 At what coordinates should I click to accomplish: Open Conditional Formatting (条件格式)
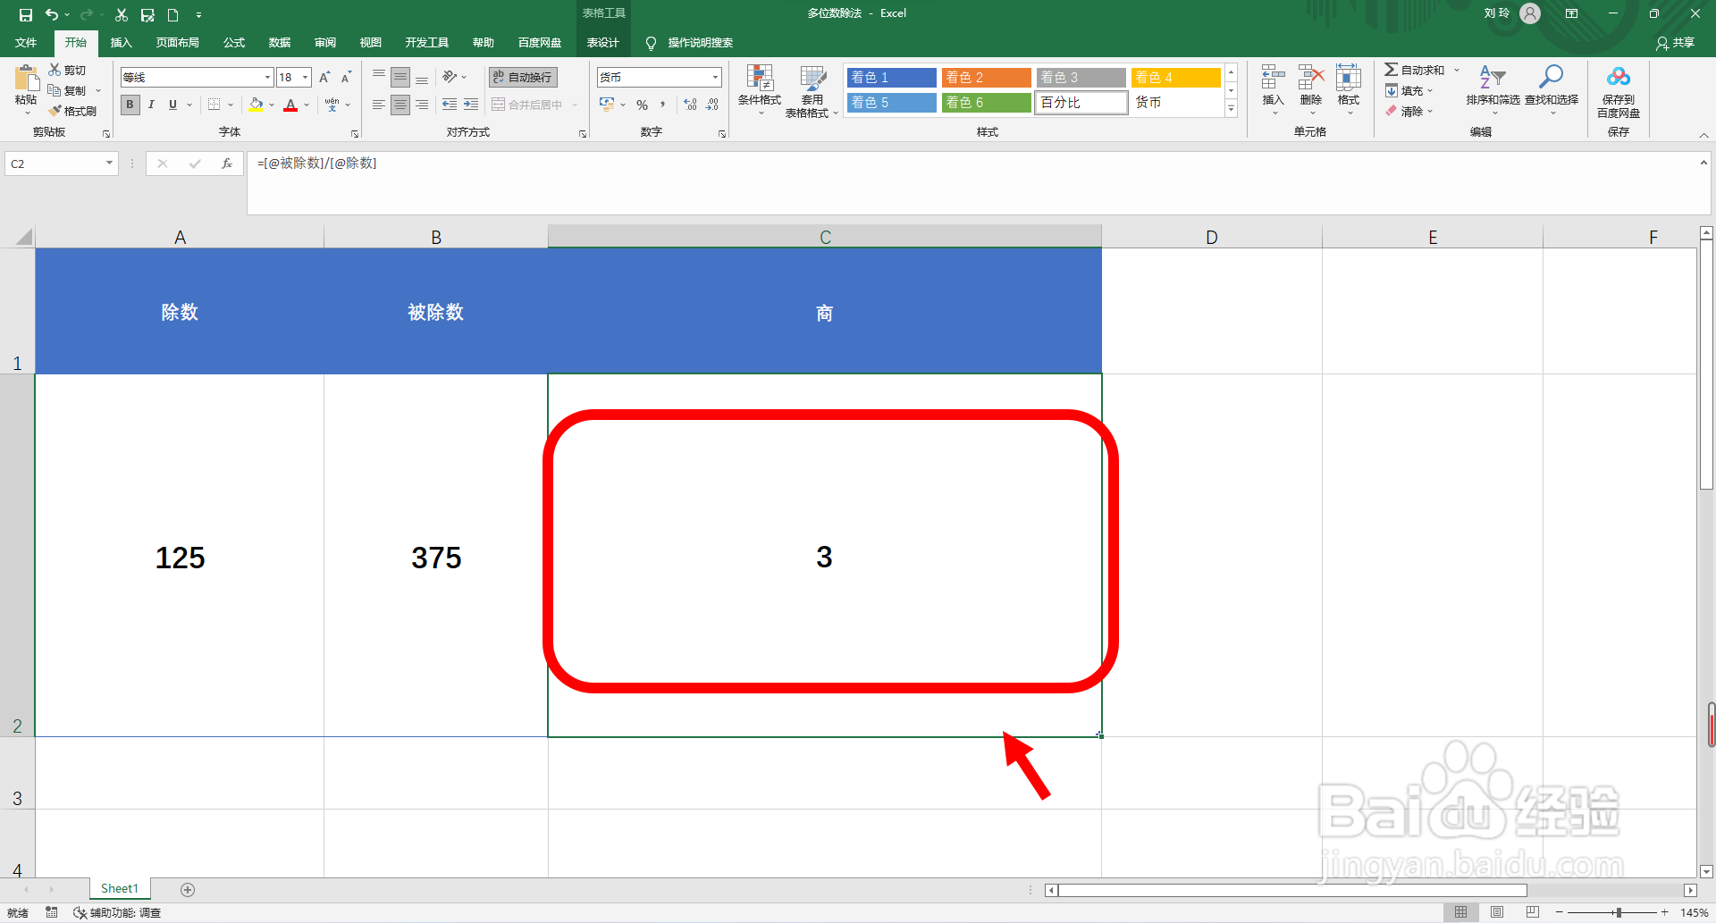click(760, 91)
